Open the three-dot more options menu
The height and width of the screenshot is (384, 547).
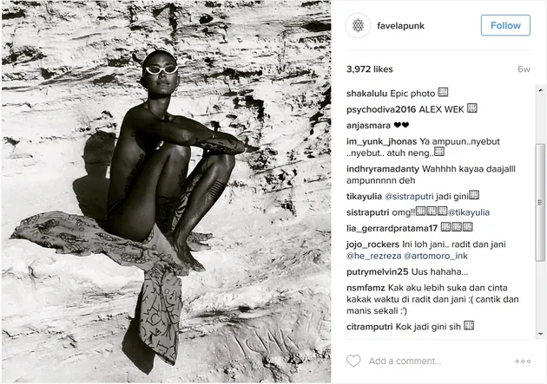(523, 361)
